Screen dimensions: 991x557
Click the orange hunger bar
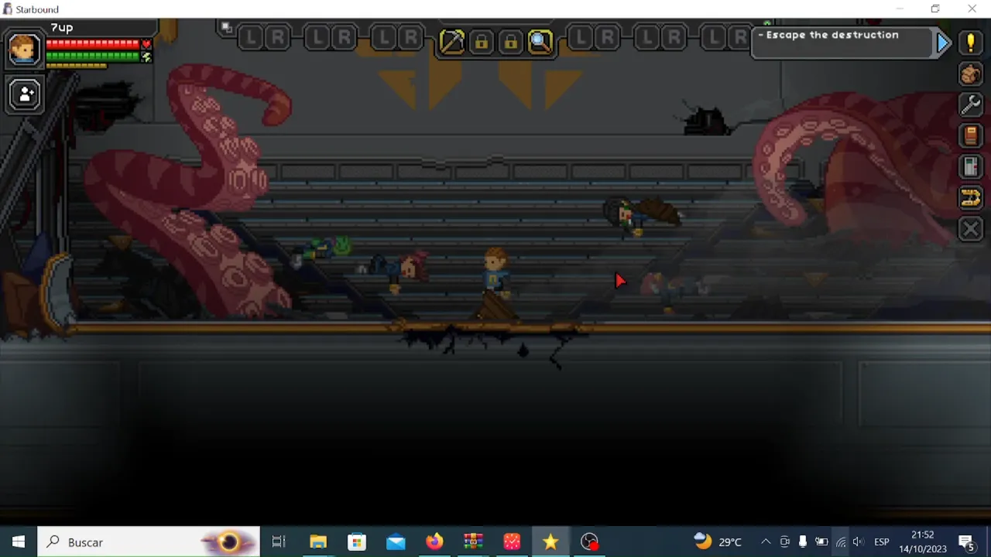[76, 67]
